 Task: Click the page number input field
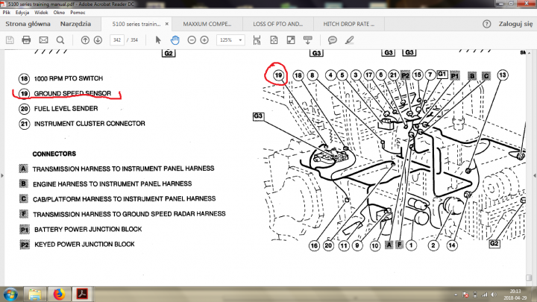pos(116,40)
